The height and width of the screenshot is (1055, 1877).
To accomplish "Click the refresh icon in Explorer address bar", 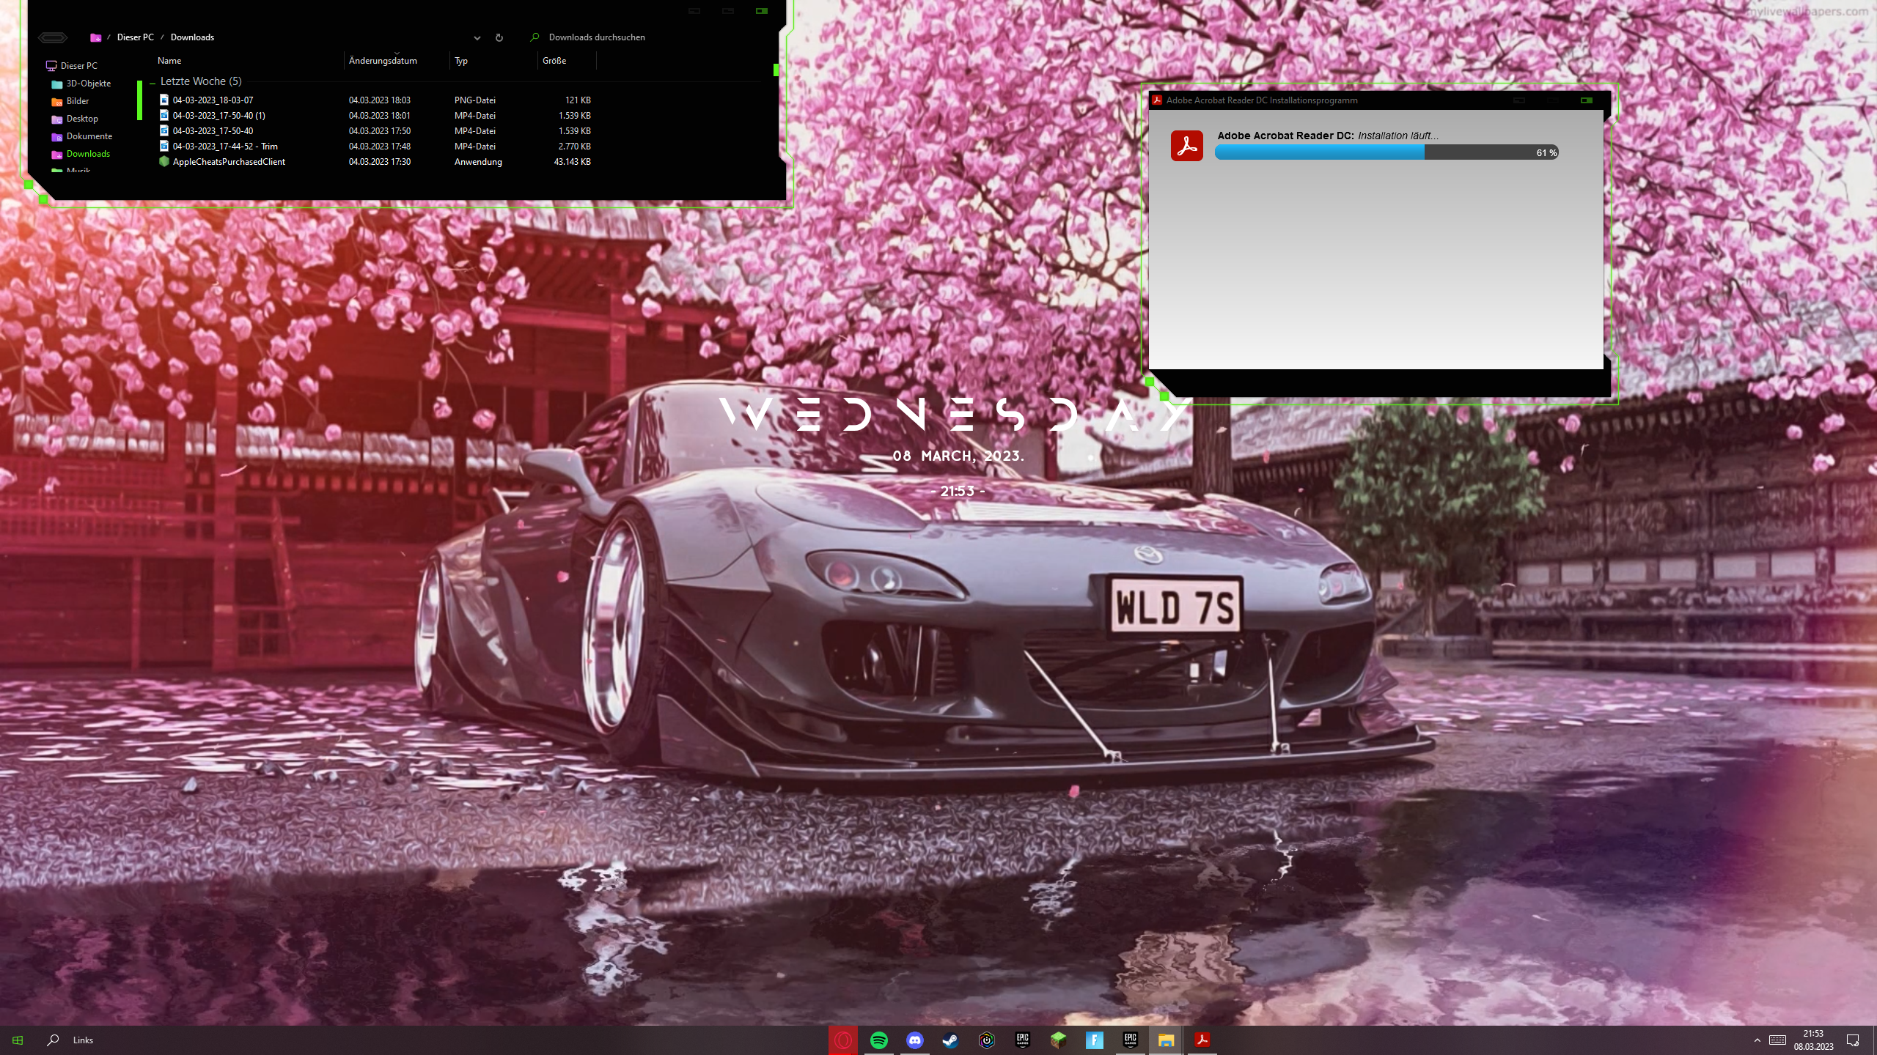I will point(499,37).
